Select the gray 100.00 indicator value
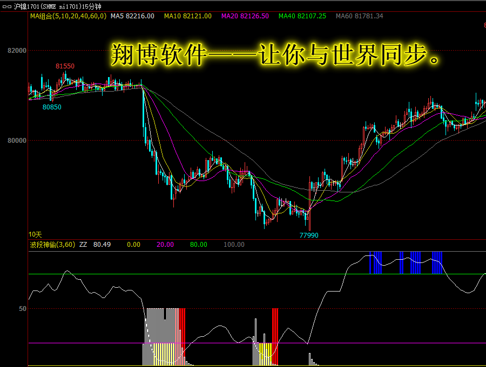This screenshot has height=367, width=486. click(x=234, y=245)
